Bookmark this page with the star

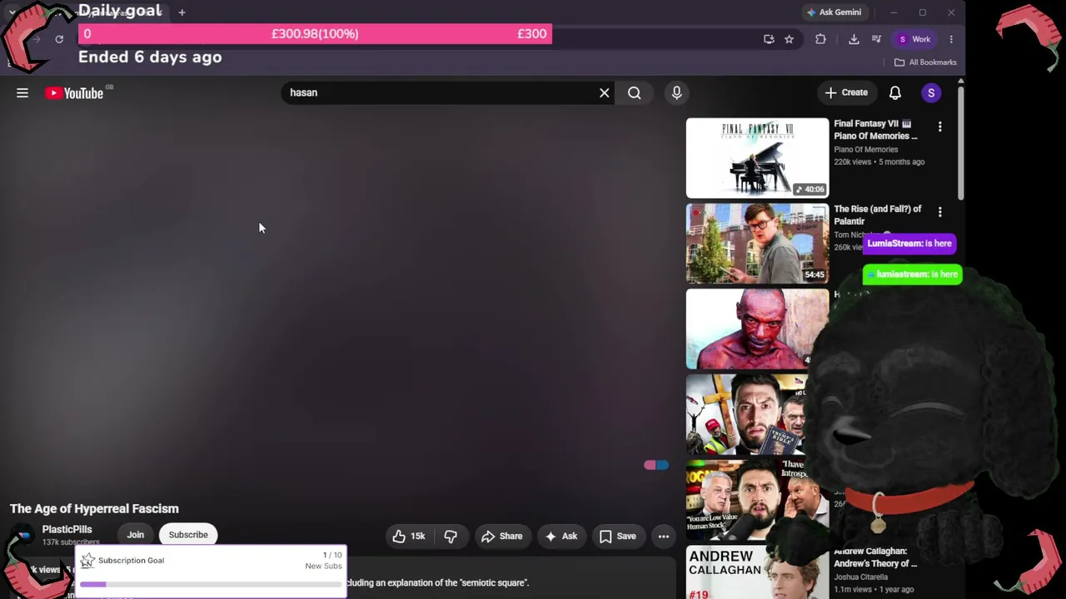[789, 39]
